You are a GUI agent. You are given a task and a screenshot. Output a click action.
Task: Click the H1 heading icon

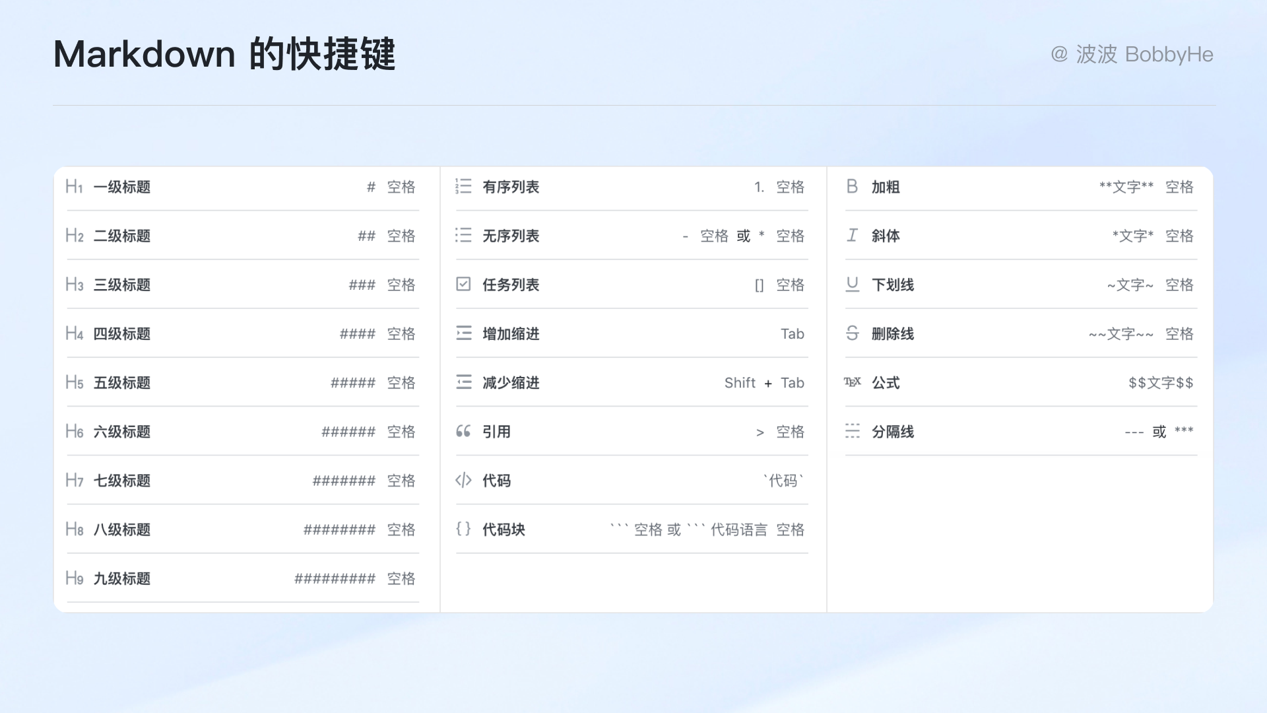(x=74, y=187)
